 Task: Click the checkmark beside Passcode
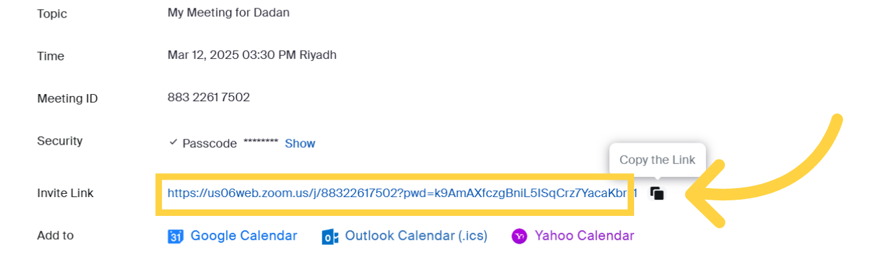(x=173, y=143)
